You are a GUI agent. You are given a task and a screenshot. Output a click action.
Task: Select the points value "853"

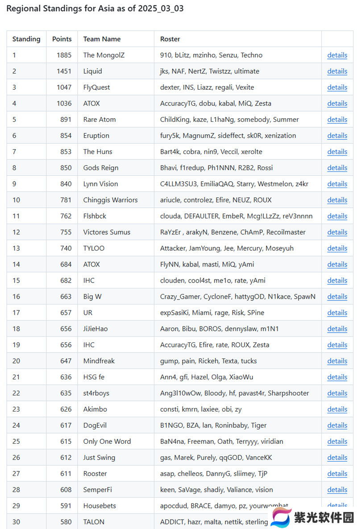point(66,152)
